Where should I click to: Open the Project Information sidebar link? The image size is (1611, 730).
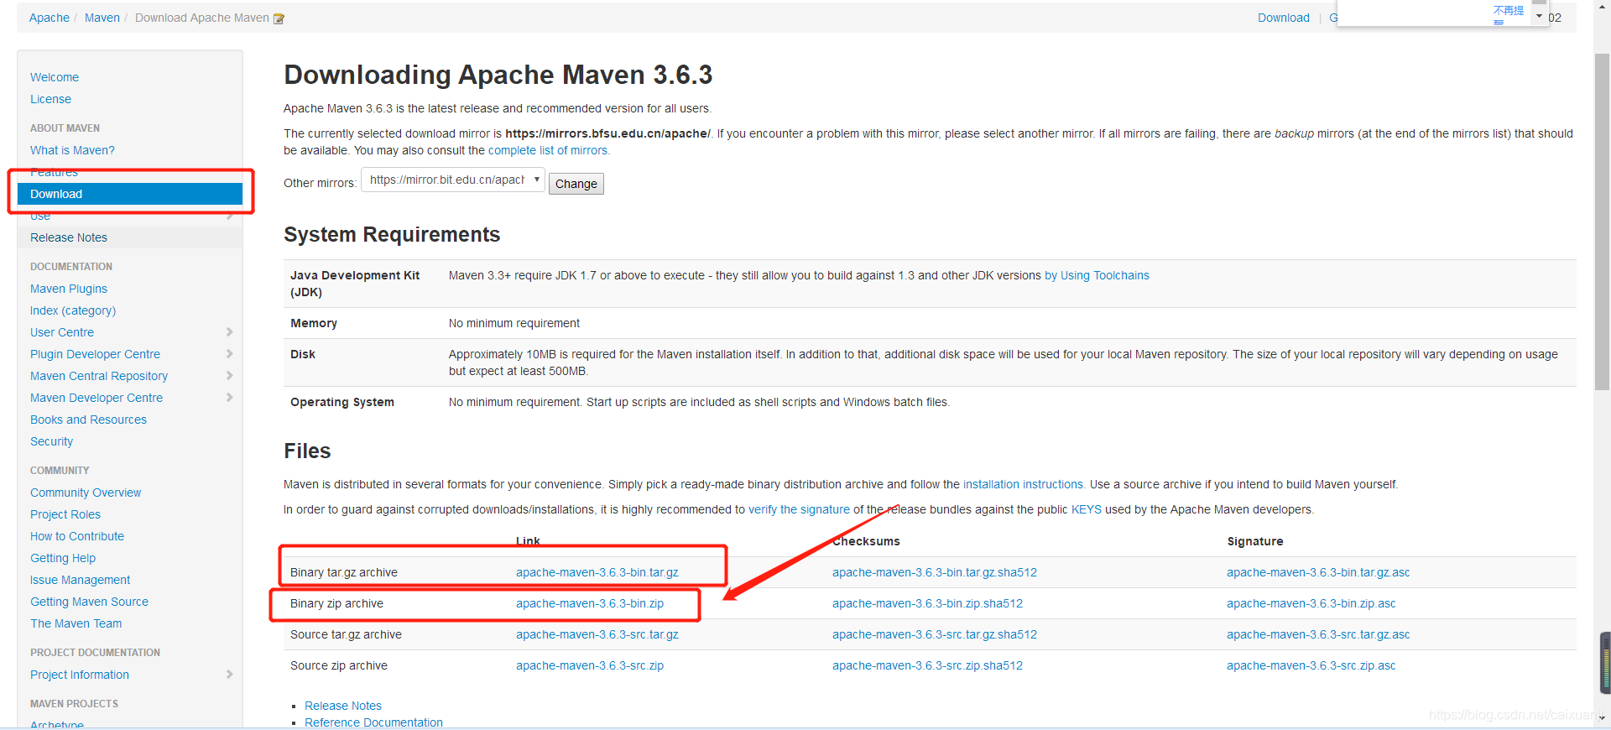(x=80, y=675)
